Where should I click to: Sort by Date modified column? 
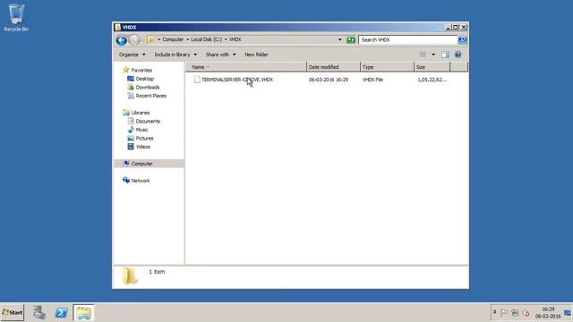tap(333, 67)
